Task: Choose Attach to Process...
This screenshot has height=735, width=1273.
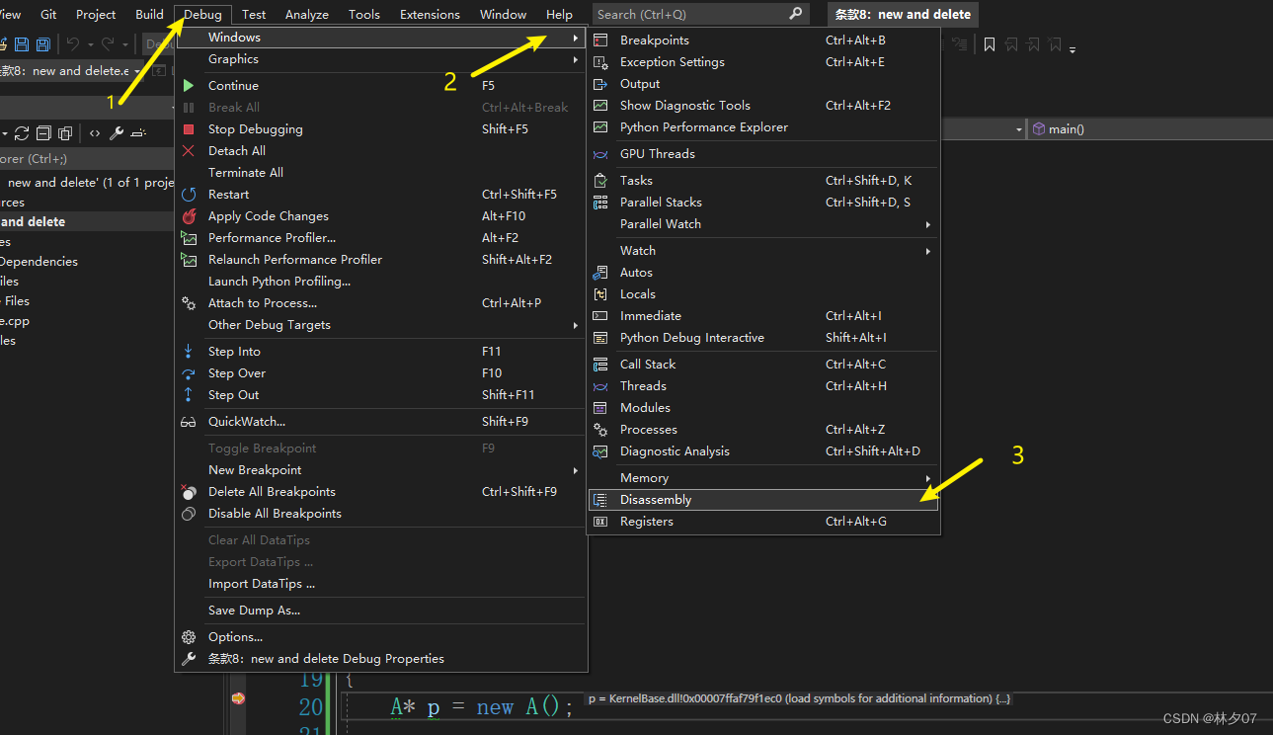Action: click(x=381, y=303)
